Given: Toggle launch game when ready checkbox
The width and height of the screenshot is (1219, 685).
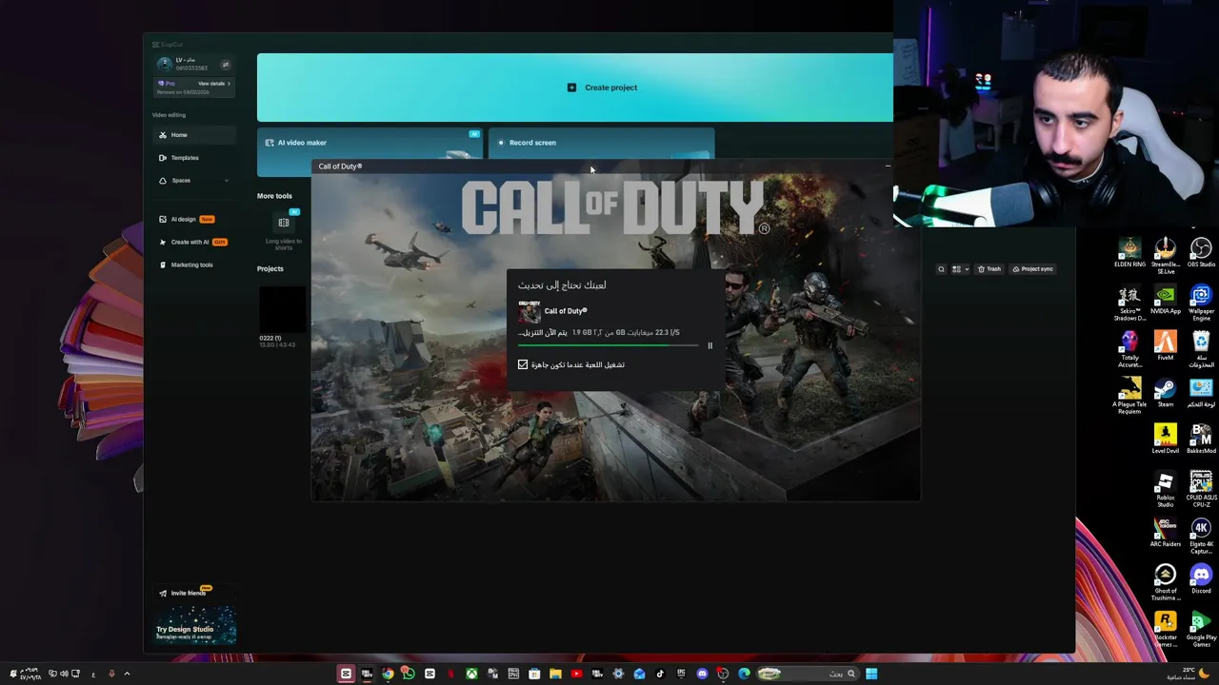Looking at the screenshot, I should 523,364.
